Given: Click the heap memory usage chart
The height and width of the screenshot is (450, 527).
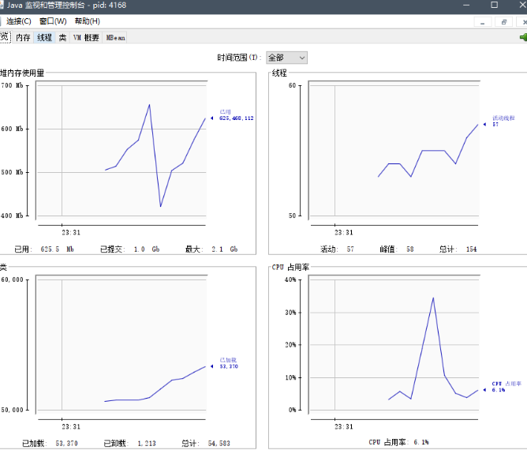Looking at the screenshot, I should (121, 150).
